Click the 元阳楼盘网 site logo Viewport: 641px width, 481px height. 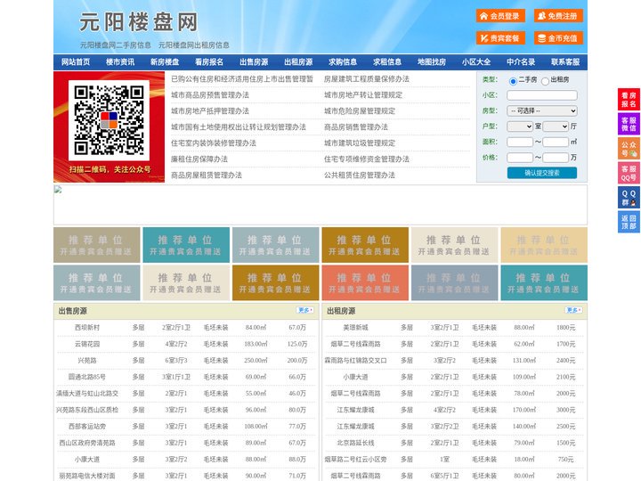click(x=138, y=22)
